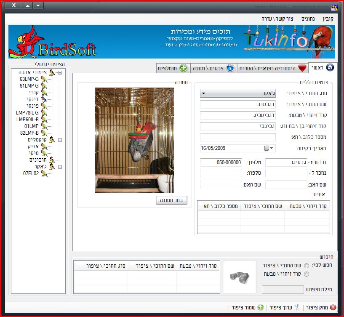This screenshot has height=317, width=344.
Task: Click the red delete bird icon
Action: point(333,307)
